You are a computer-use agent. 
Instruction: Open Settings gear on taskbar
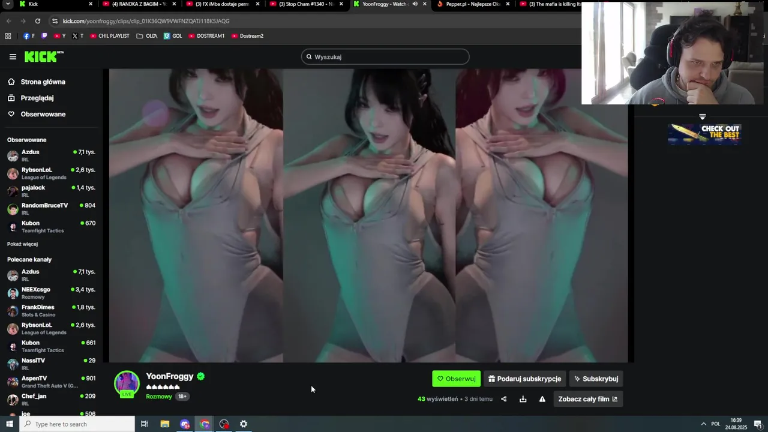point(244,424)
